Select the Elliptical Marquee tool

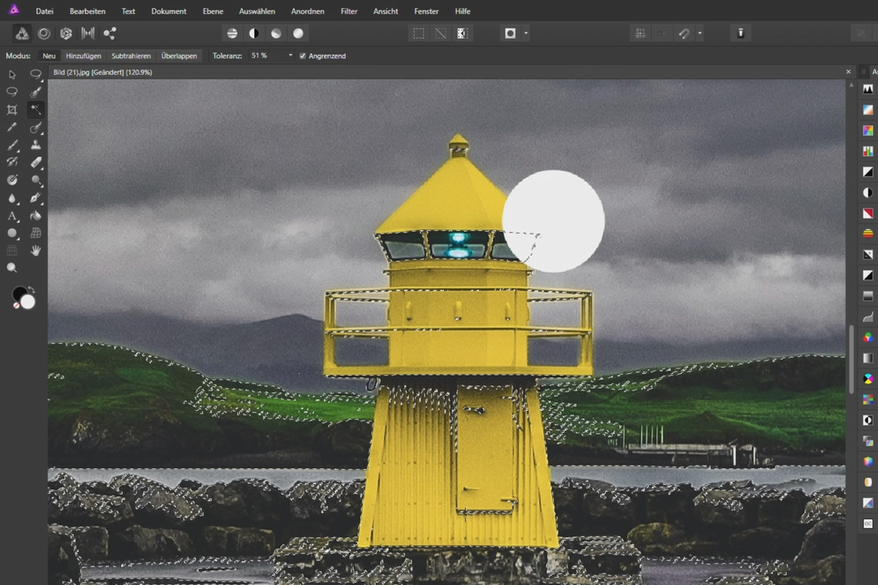point(36,75)
